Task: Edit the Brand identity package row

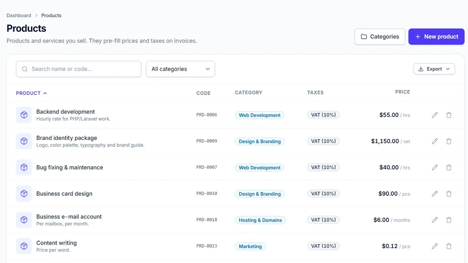Action: tap(435, 141)
